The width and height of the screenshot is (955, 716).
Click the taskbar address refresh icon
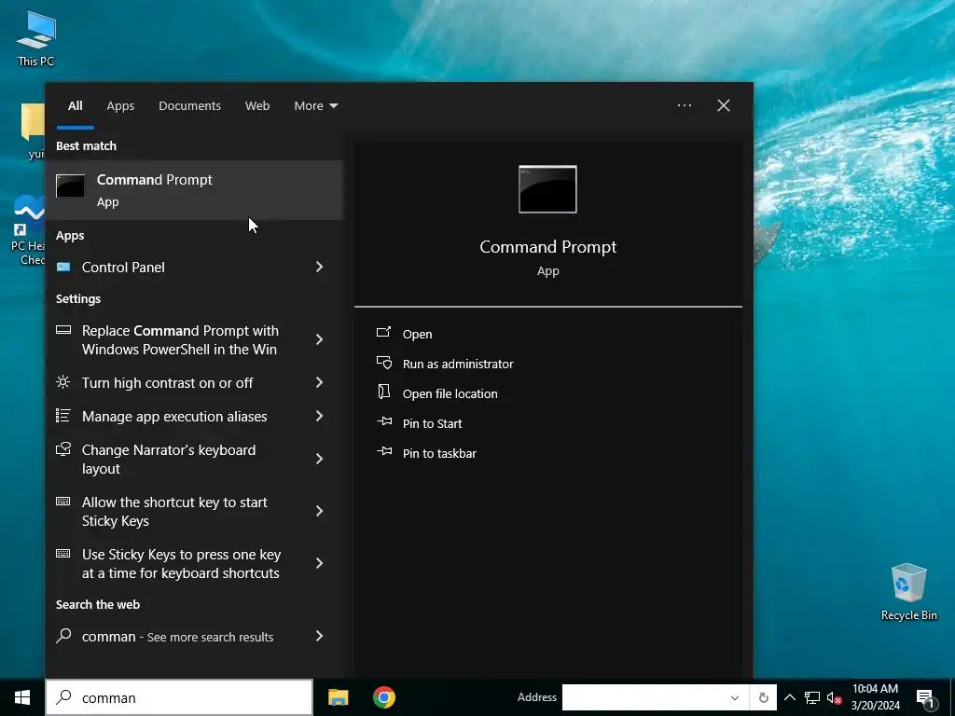[763, 697]
